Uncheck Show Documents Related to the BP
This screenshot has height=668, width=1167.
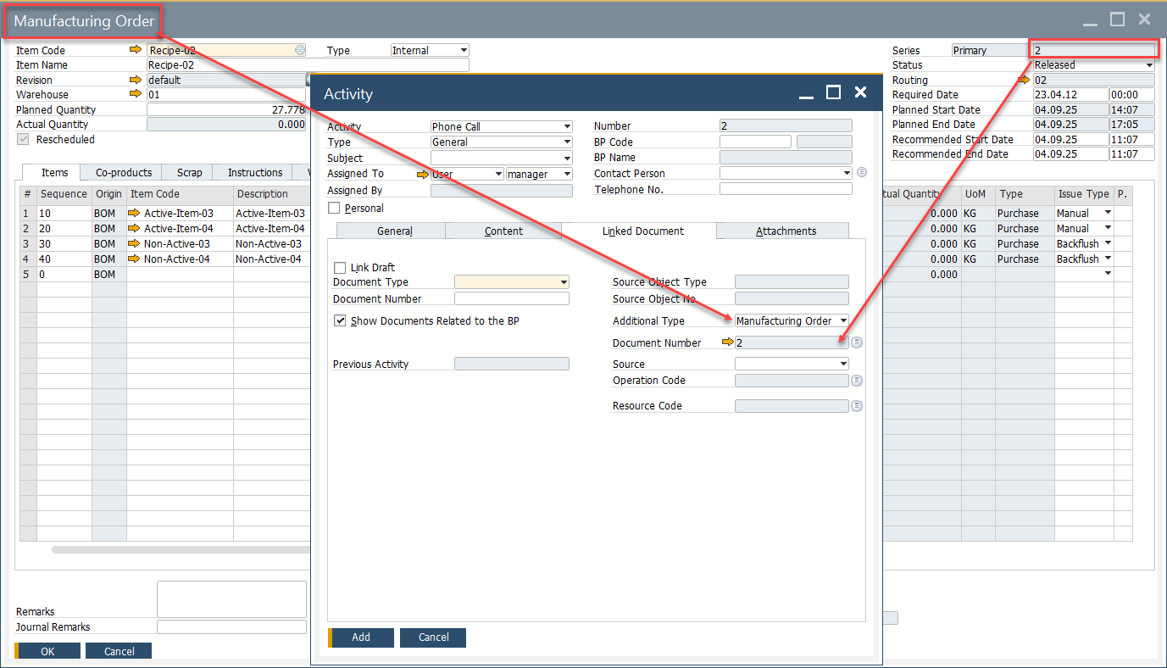[340, 320]
